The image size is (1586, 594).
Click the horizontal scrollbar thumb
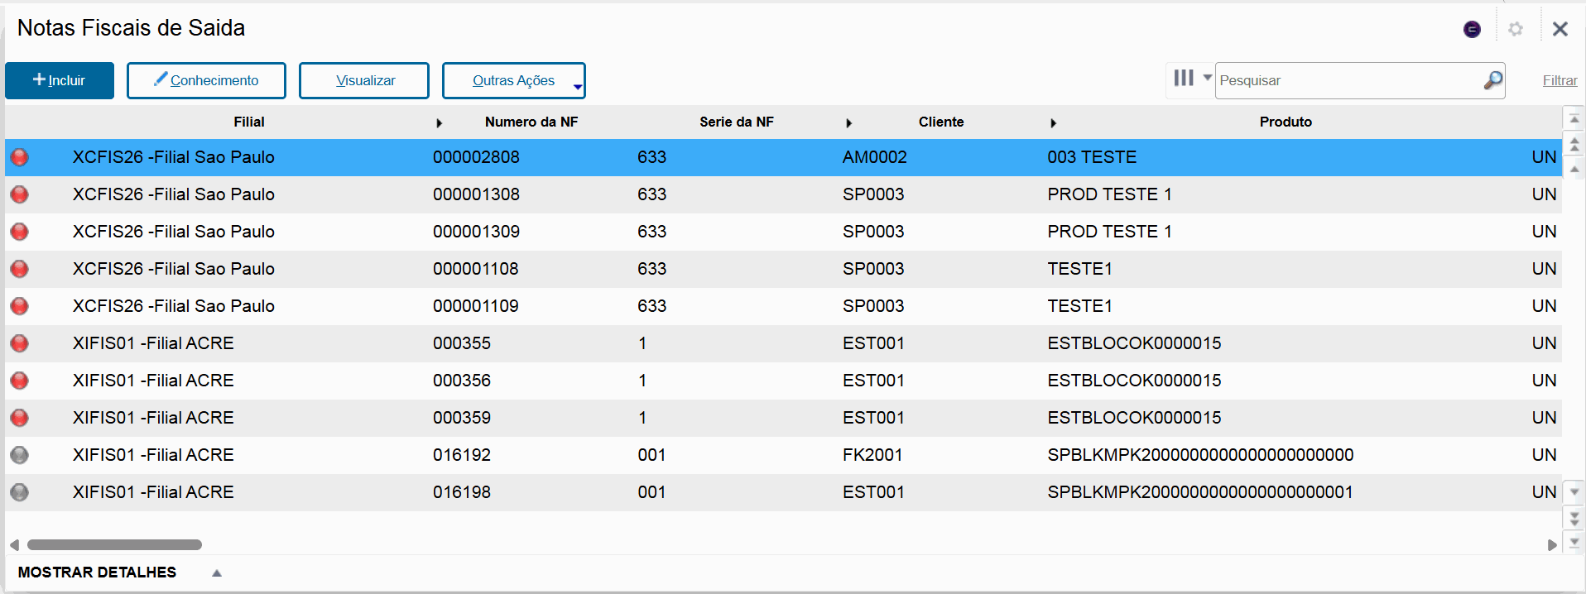(x=114, y=544)
